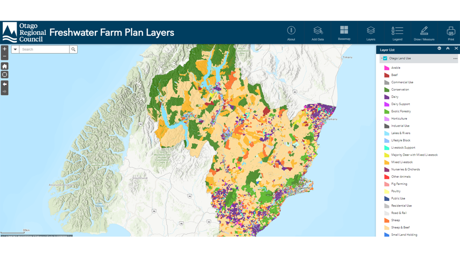Click the Freshwater Farm Plan Layers title
Image resolution: width=460 pixels, height=257 pixels.
(x=112, y=33)
